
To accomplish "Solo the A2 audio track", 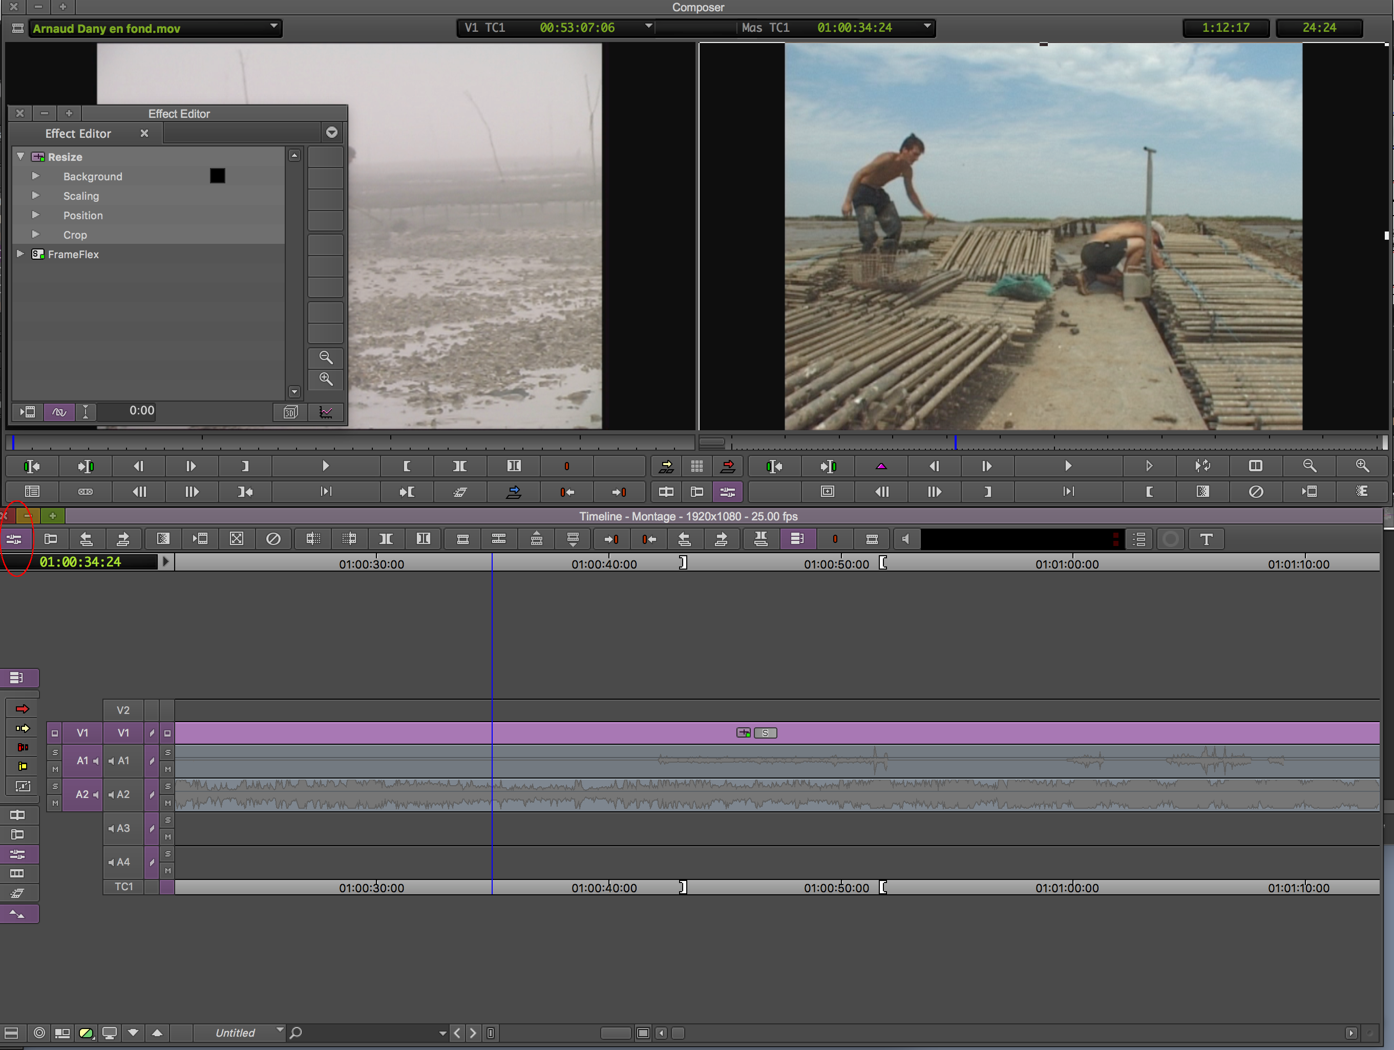I will point(167,787).
